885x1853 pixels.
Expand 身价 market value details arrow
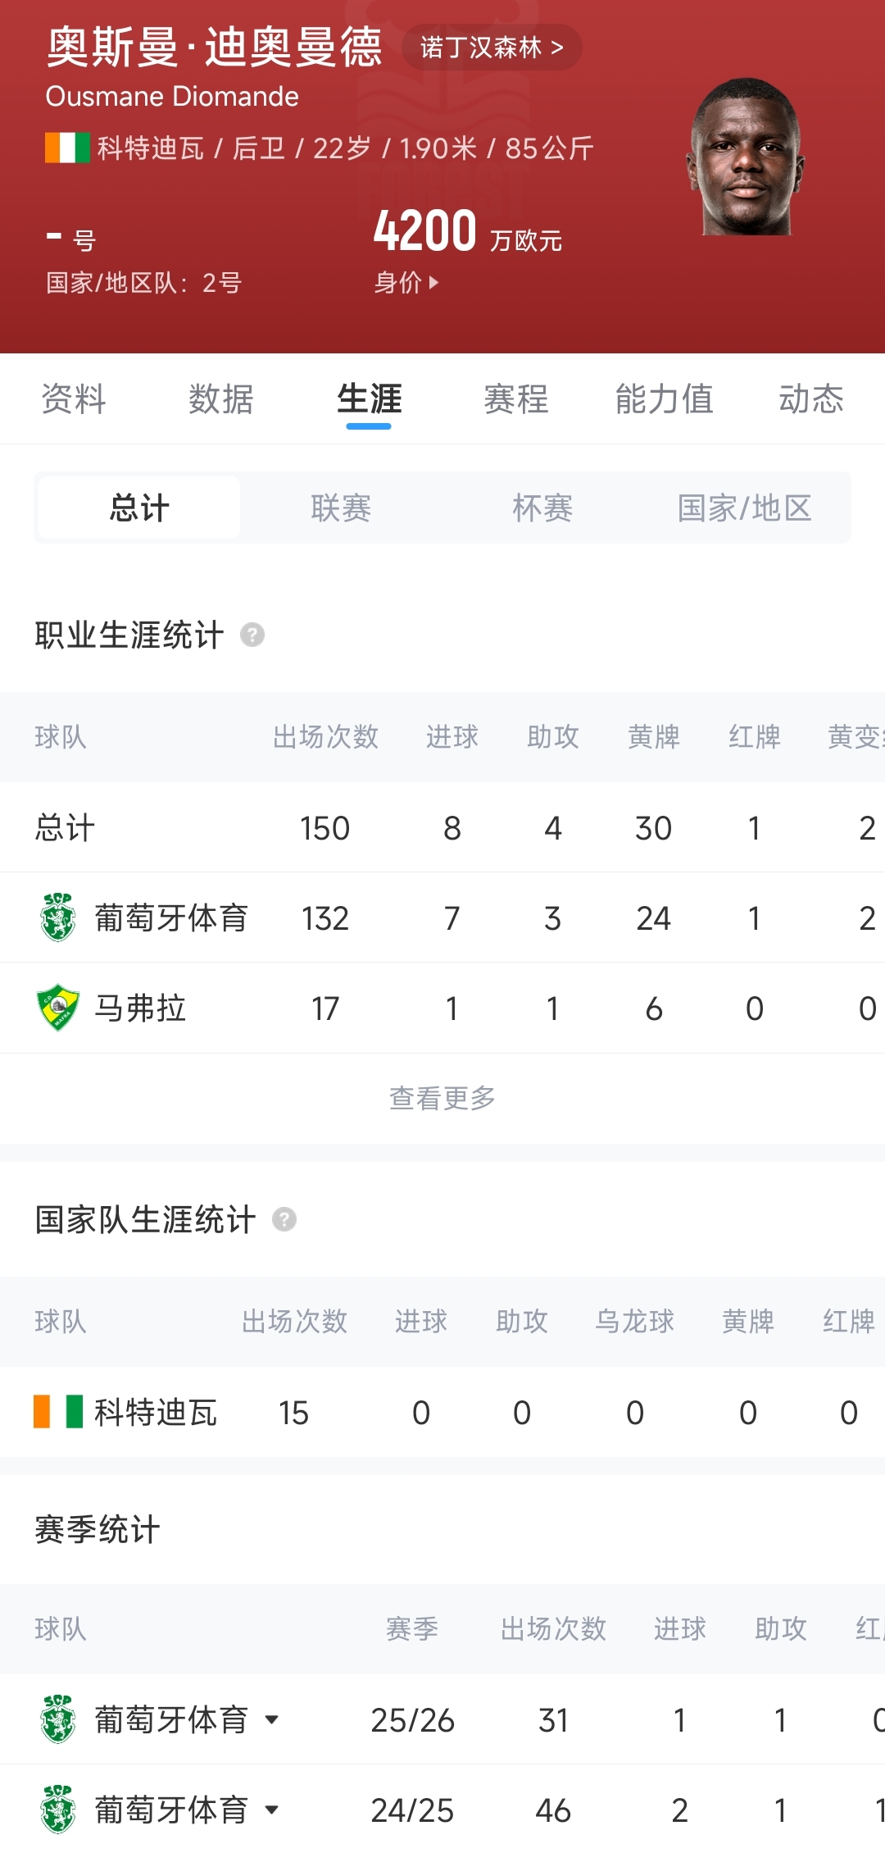(433, 283)
